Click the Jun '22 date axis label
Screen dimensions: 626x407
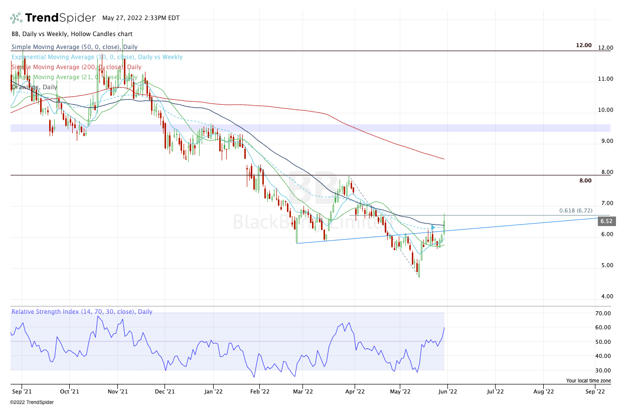[x=447, y=390]
